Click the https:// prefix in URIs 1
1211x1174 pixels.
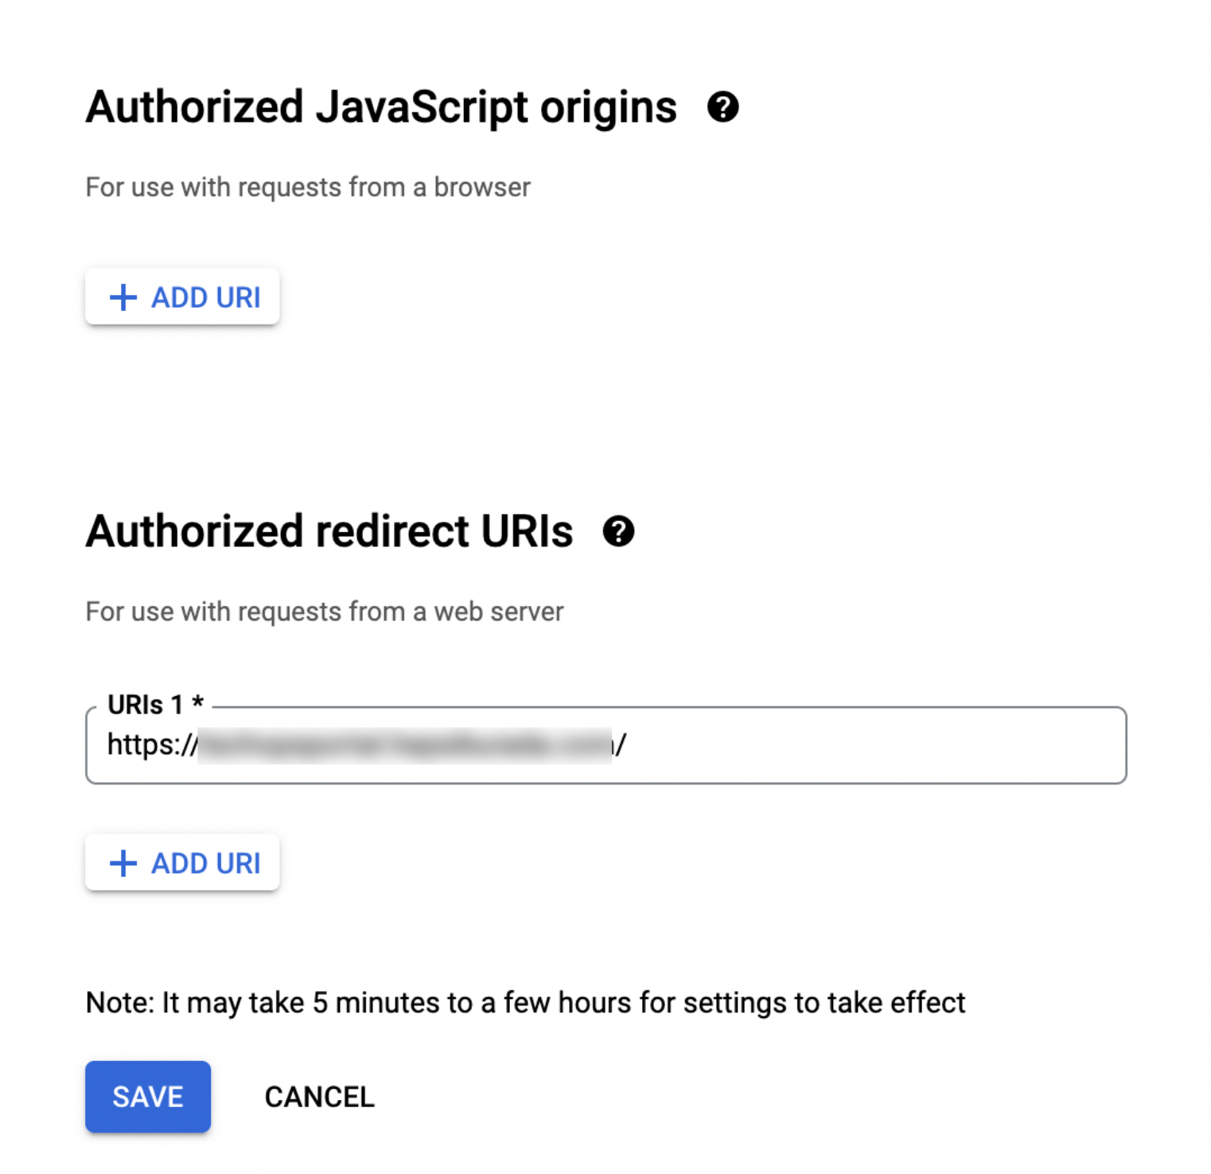[151, 745]
